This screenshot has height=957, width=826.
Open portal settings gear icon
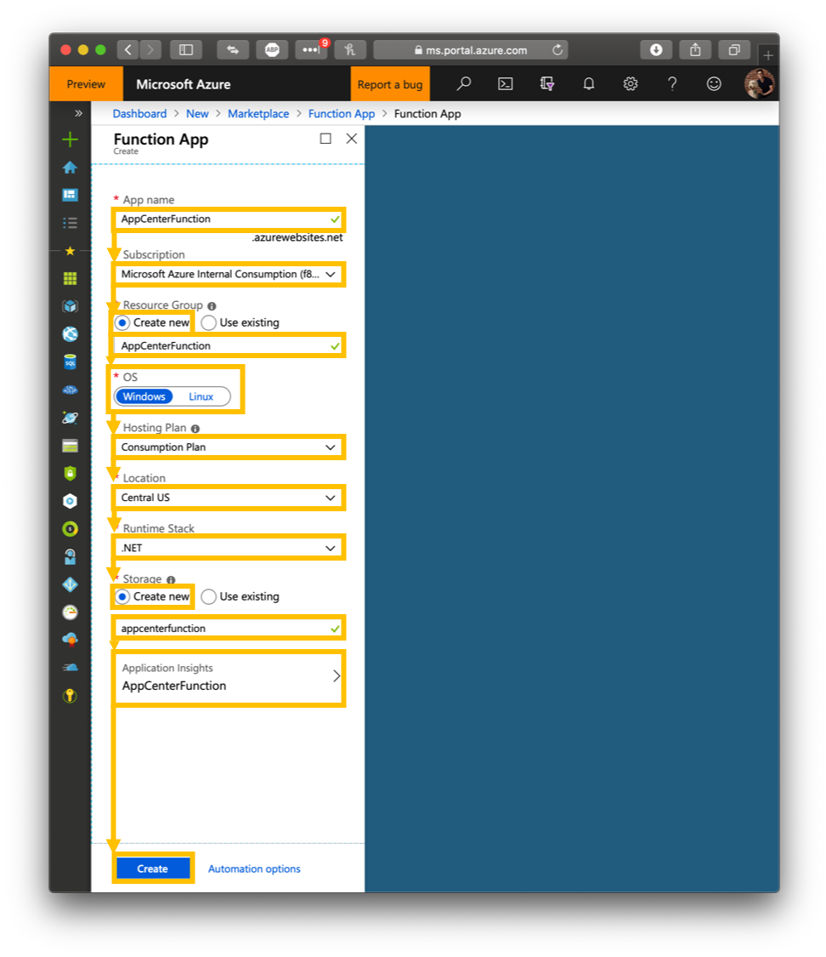[631, 83]
